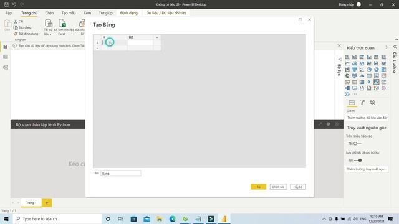Expand the 'Bộ lọc' filter pane

click(x=340, y=59)
